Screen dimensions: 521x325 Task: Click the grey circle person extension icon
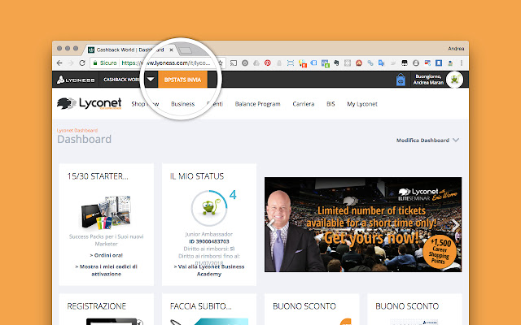click(x=416, y=63)
